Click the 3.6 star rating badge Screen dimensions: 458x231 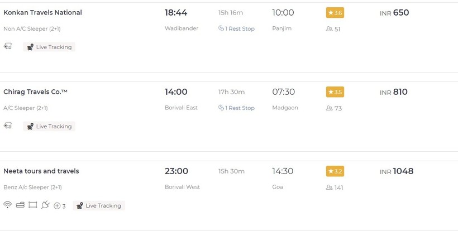point(335,13)
